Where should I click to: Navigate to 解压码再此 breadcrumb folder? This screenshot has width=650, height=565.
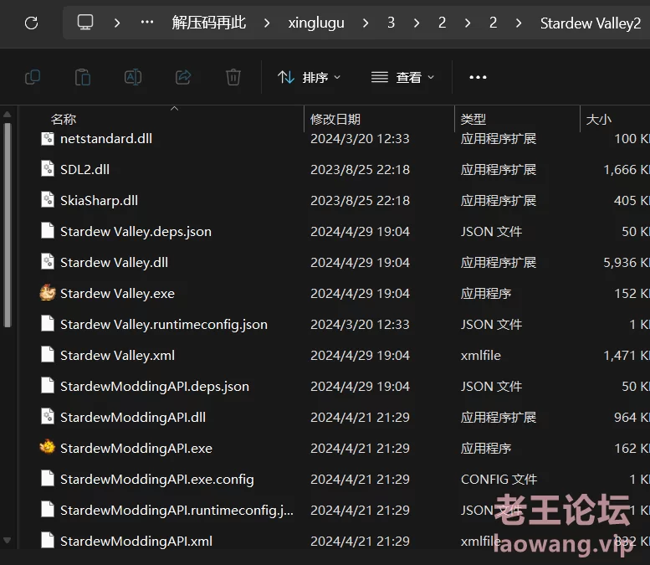209,23
